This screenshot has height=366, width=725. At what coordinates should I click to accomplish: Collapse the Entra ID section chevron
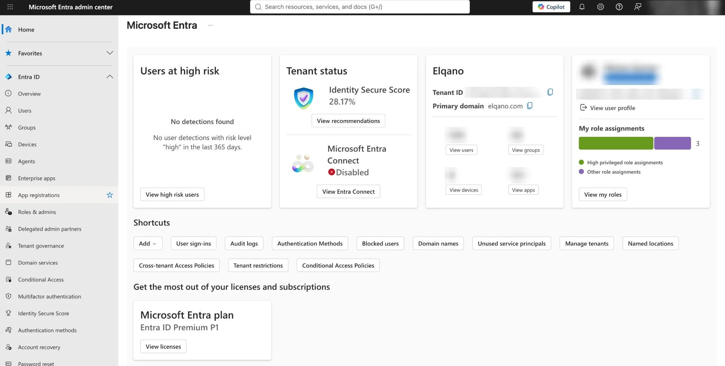110,77
